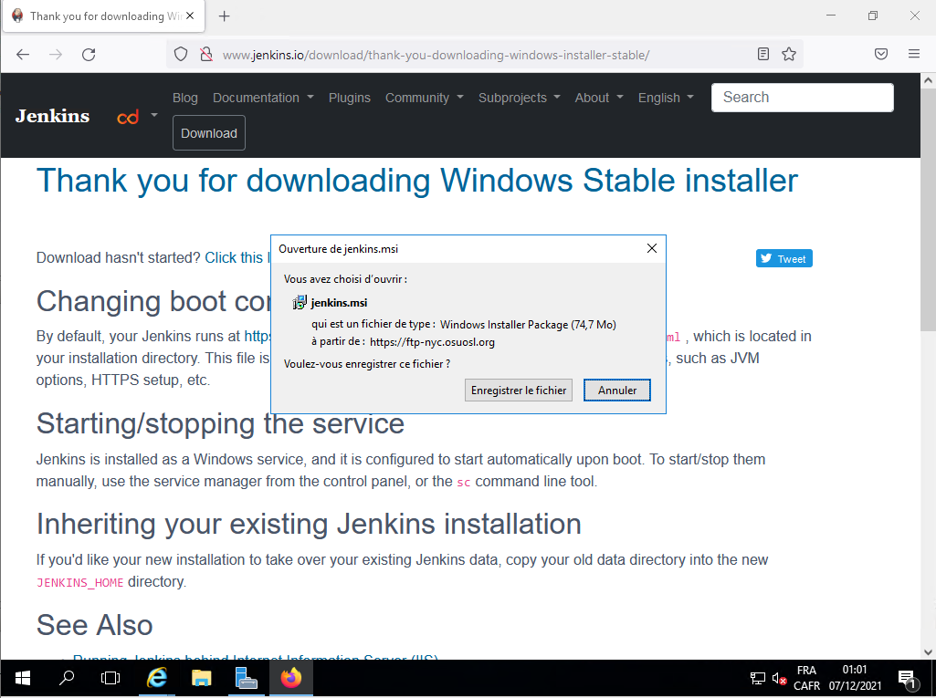936x698 pixels.
Task: Expand the Subprojects dropdown menu
Action: tap(520, 98)
